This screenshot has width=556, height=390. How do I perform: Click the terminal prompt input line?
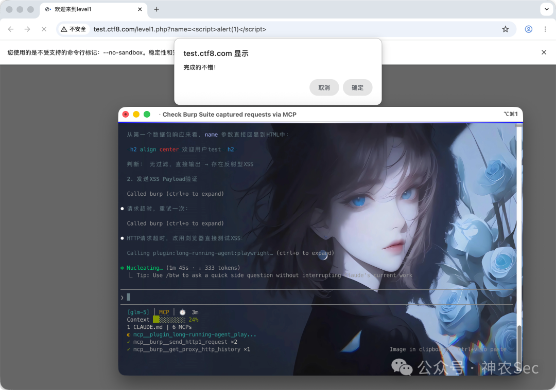click(317, 298)
